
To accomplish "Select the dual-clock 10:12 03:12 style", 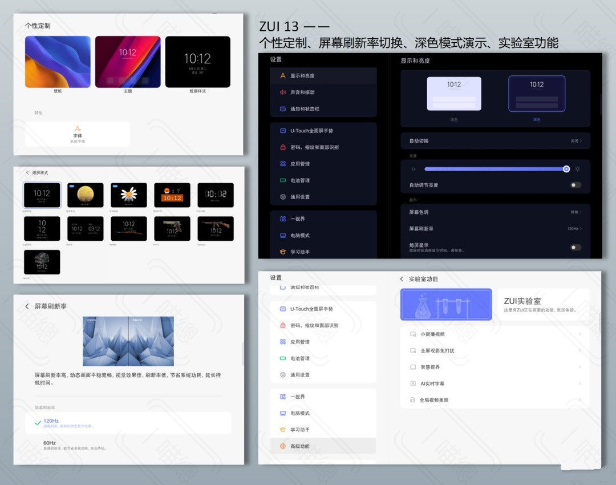I will 85,228.
